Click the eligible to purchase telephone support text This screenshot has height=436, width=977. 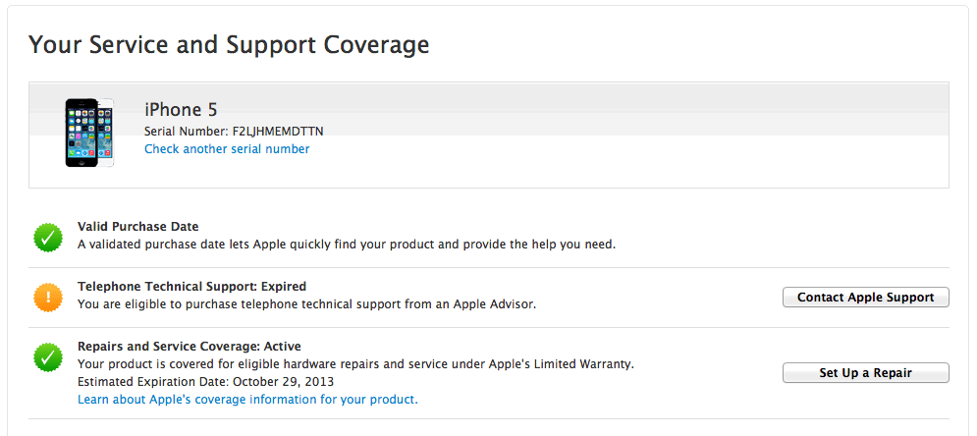point(306,304)
